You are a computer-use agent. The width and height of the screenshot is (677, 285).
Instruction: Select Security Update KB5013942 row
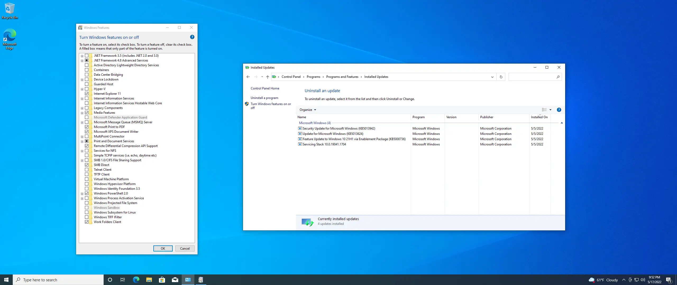[339, 129]
